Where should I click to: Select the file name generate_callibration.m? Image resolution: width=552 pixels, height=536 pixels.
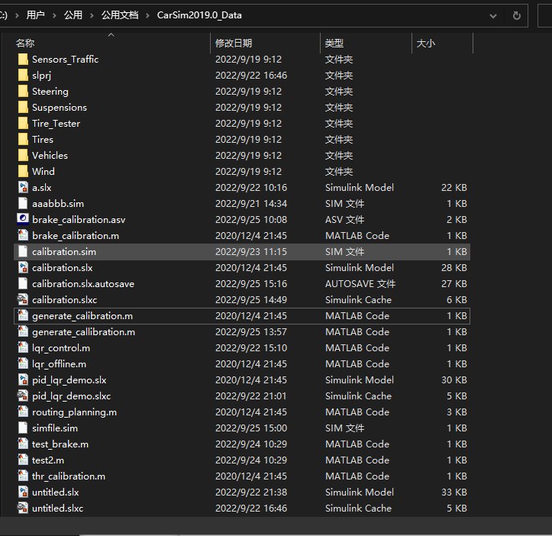83,331
